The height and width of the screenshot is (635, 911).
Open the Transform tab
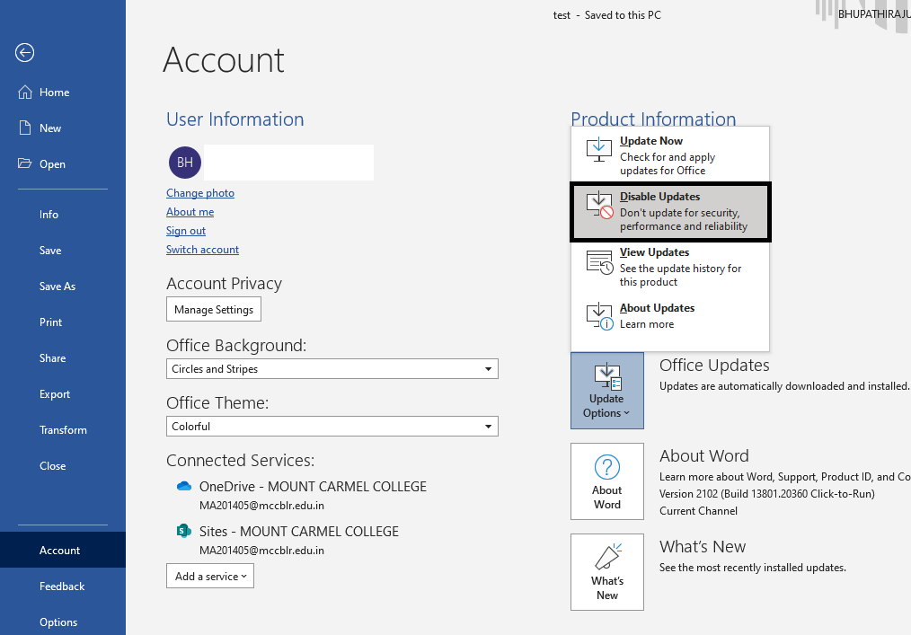pos(63,430)
